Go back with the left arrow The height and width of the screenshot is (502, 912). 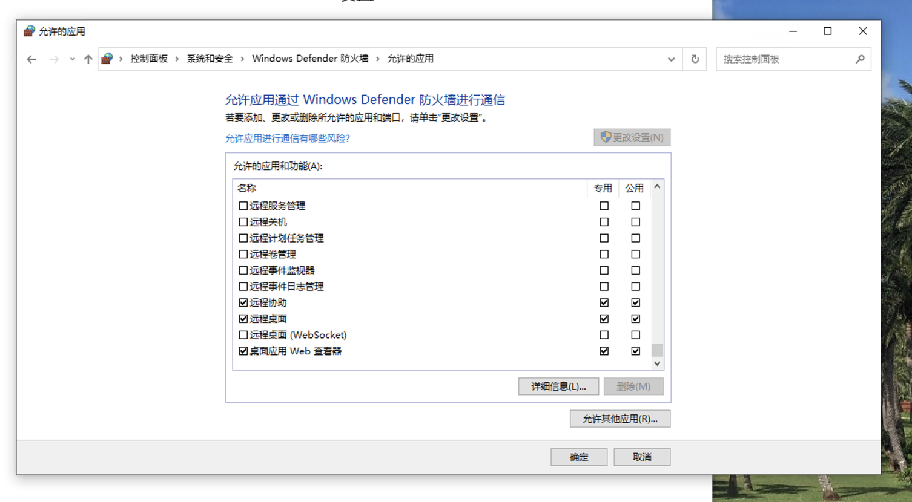click(31, 59)
